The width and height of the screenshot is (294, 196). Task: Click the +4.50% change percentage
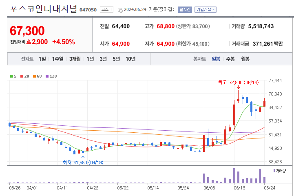[x=64, y=42]
